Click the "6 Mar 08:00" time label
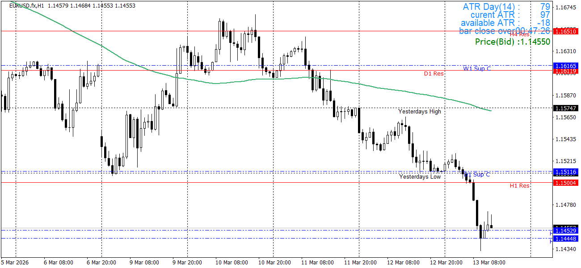Image resolution: width=581 pixels, height=268 pixels. pos(59,262)
